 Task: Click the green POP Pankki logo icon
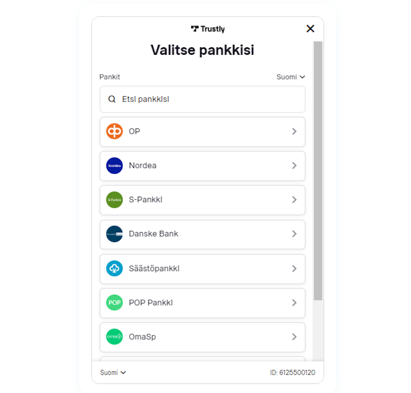pos(114,303)
